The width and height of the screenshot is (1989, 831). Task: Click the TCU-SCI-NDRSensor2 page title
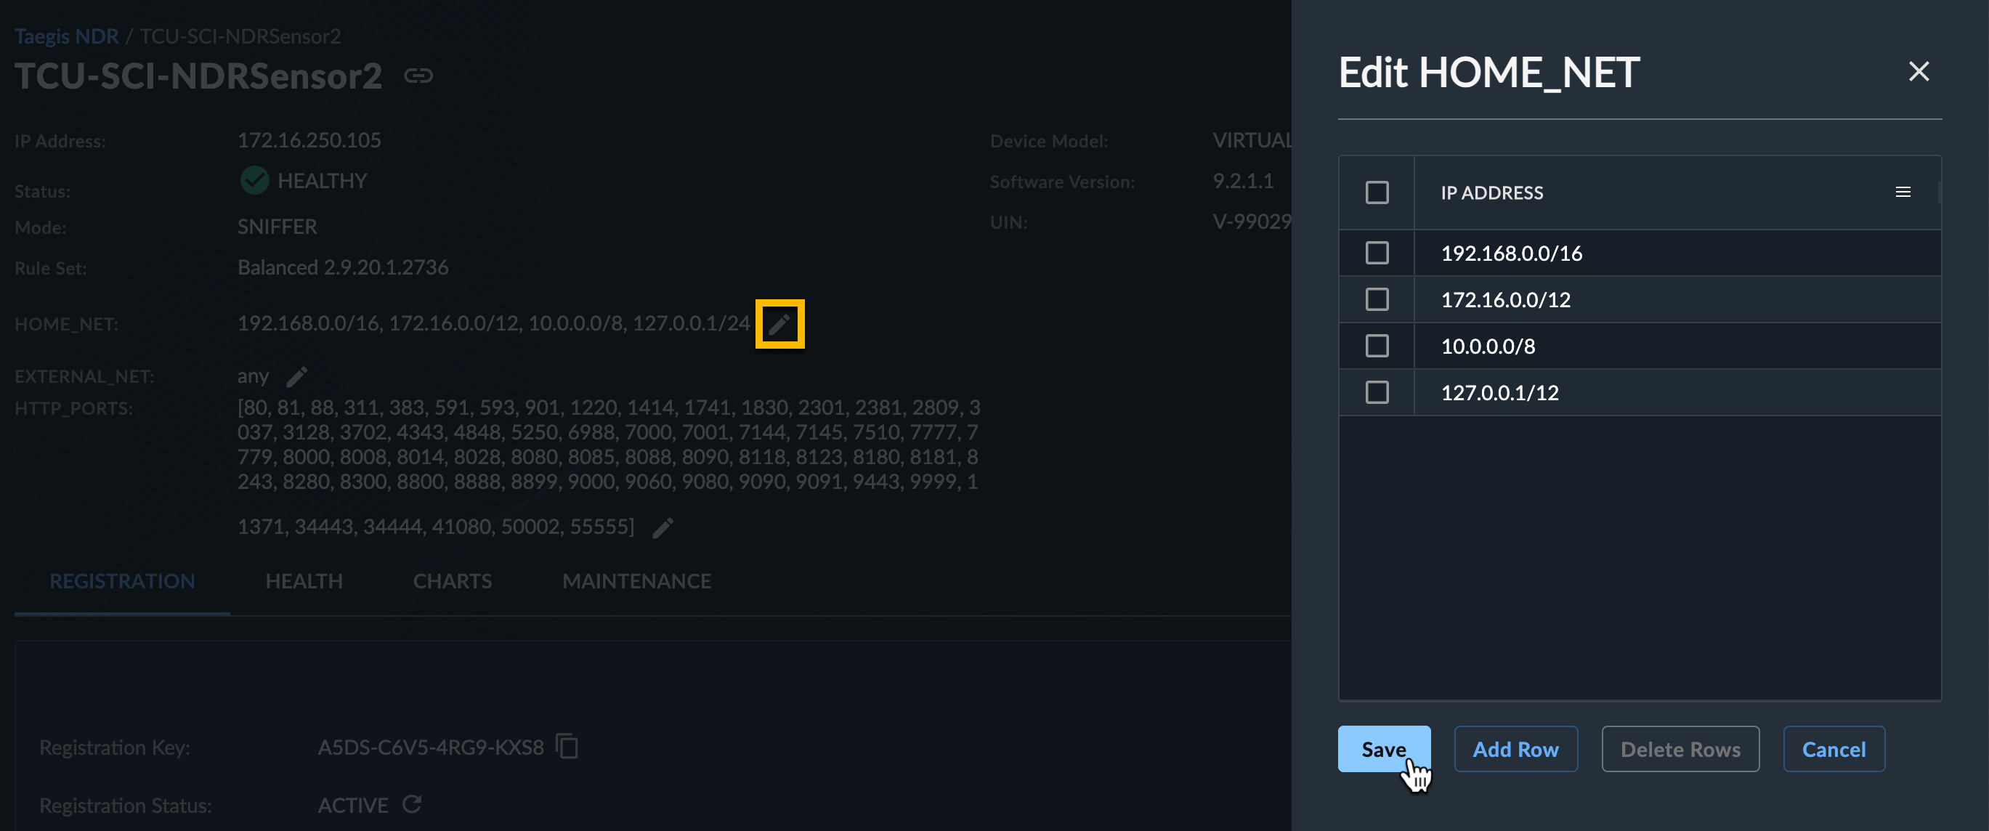[198, 76]
